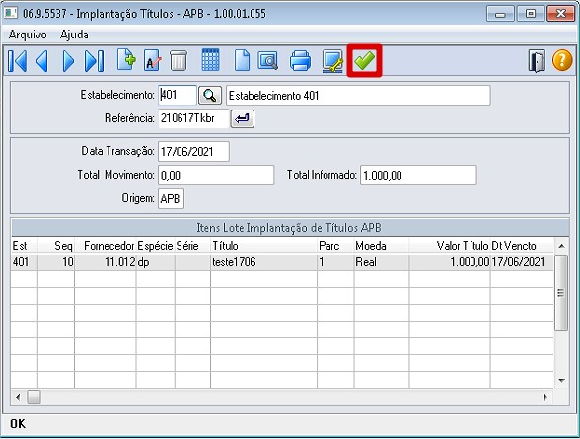The width and height of the screenshot is (580, 439).
Task: Select Seq cell 10
Action: pyautogui.click(x=56, y=262)
